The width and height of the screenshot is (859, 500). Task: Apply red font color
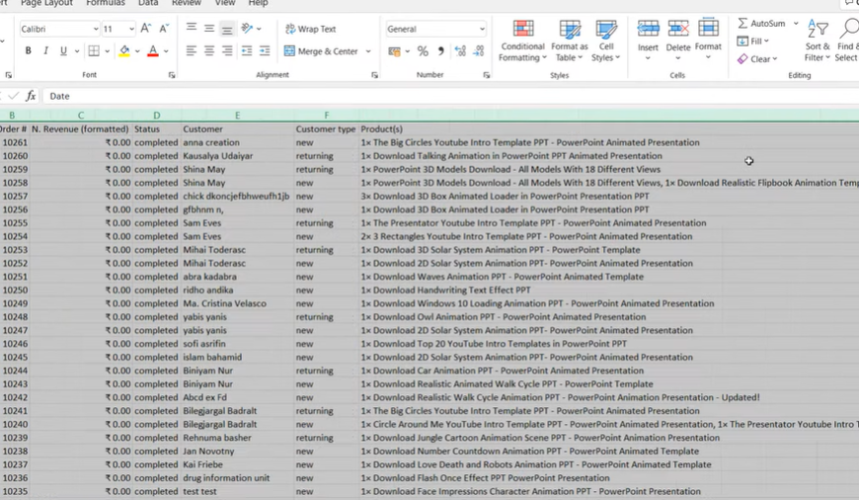pyautogui.click(x=153, y=51)
